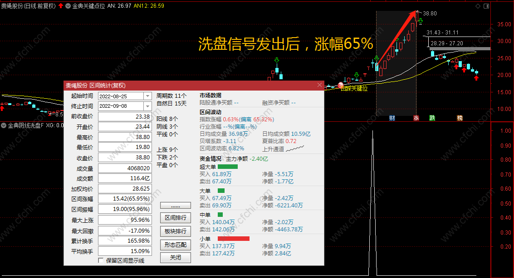Open the 终止时间 date dropdown
The width and height of the screenshot is (514, 278).
[147, 106]
